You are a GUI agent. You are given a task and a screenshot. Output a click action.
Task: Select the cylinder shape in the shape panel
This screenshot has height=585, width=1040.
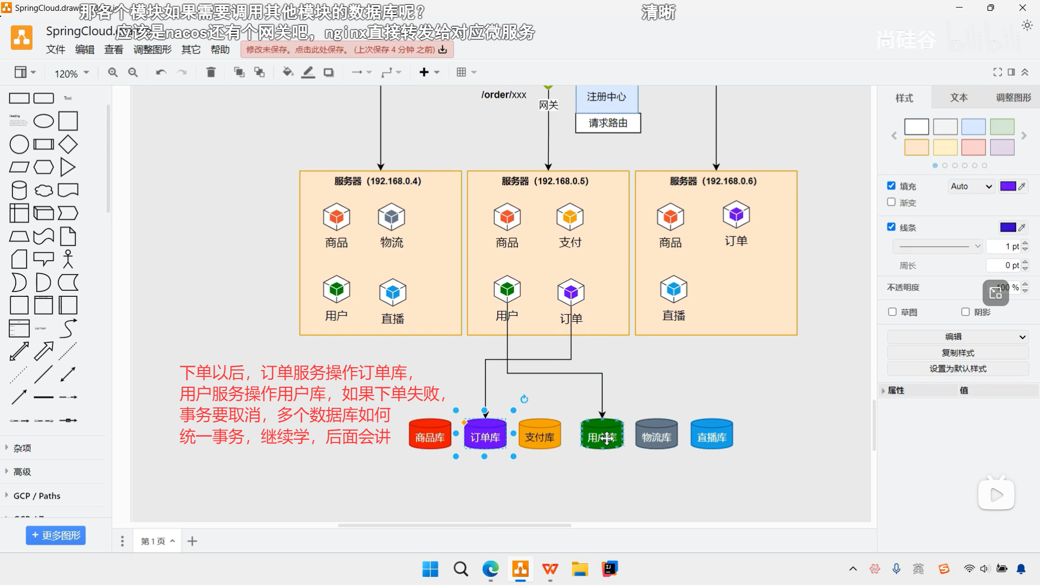(x=18, y=190)
